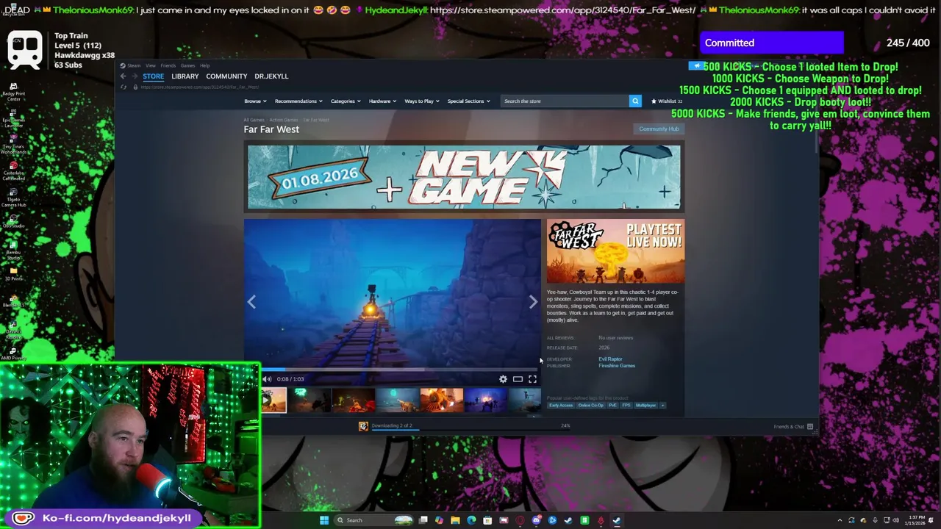
Task: Open Microsoft Store from taskbar
Action: 487,520
